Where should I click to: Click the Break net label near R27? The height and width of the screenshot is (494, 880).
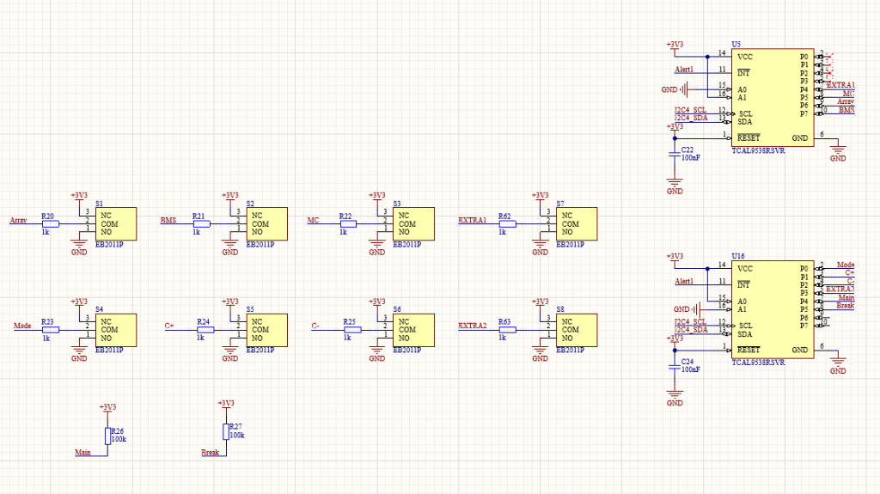click(211, 452)
